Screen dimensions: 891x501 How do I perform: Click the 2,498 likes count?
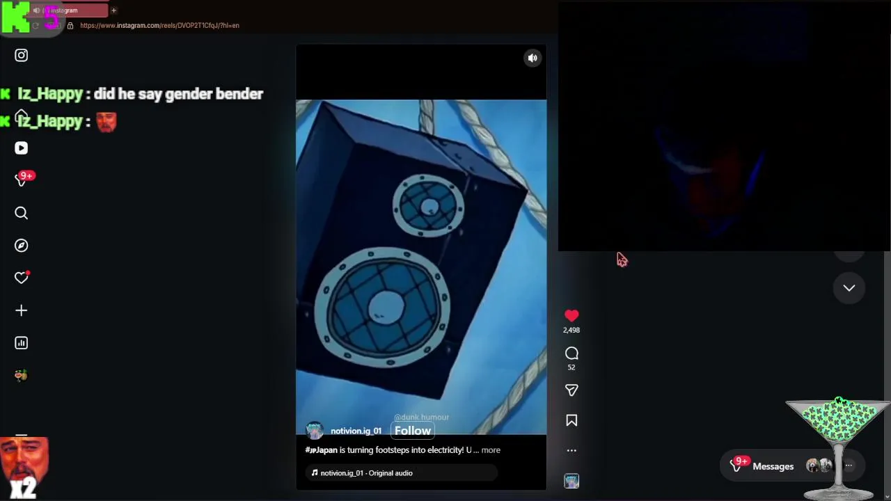pos(571,331)
